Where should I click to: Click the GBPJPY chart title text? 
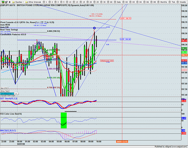(47, 5)
